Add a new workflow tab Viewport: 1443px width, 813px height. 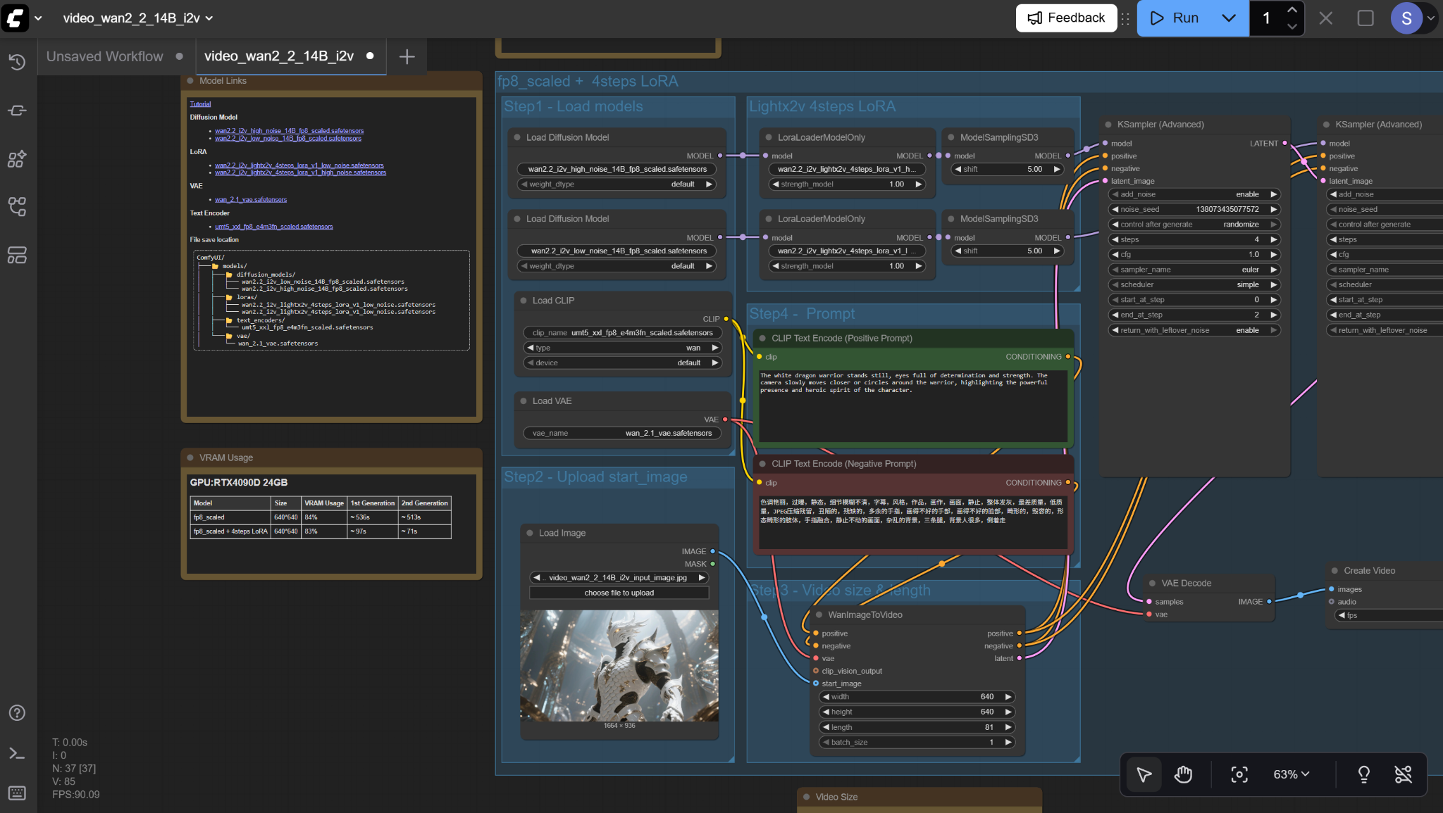407,56
